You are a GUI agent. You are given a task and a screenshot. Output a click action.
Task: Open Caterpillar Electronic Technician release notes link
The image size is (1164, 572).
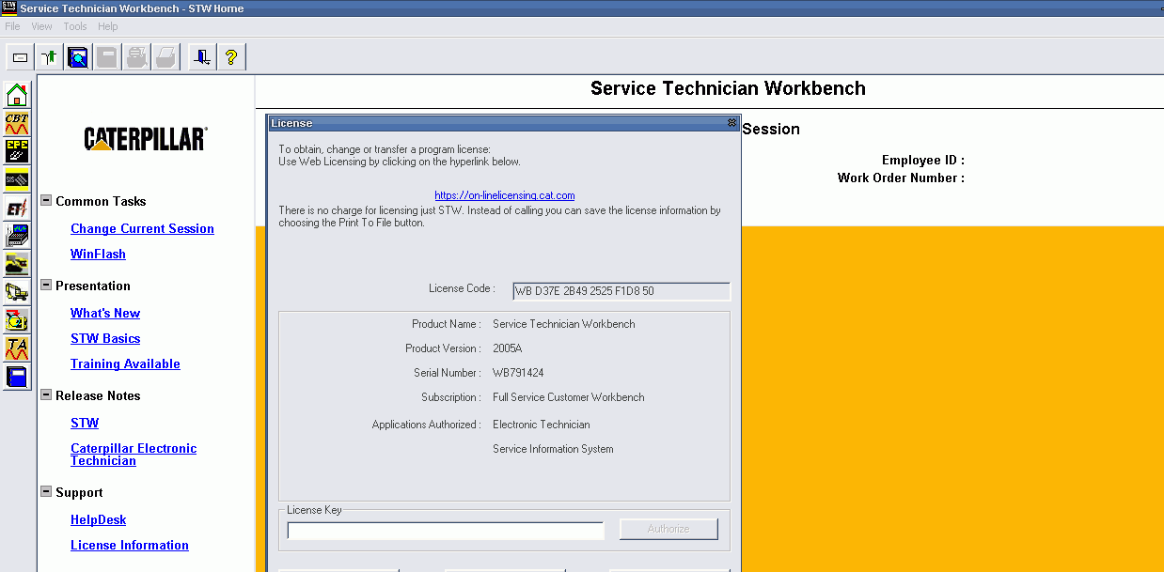[134, 455]
